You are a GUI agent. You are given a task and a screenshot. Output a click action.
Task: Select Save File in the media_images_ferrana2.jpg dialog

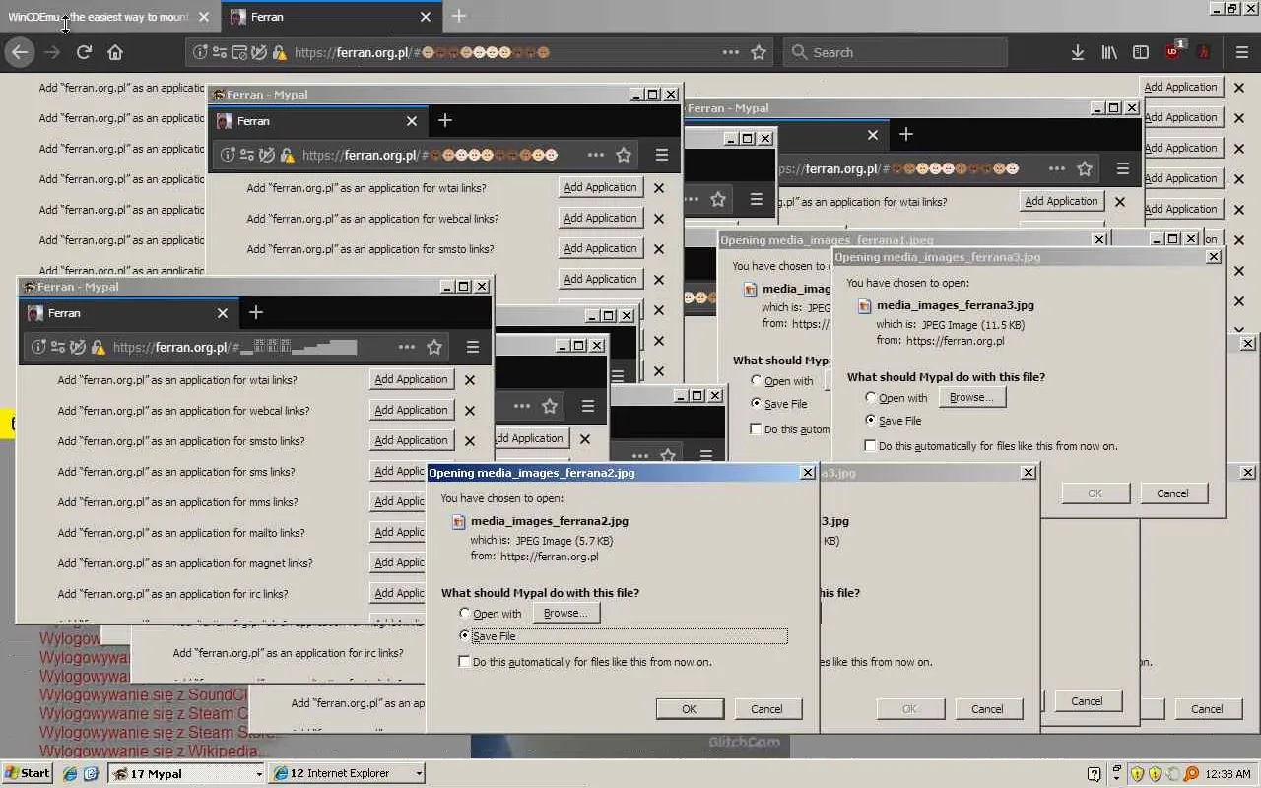pyautogui.click(x=465, y=636)
